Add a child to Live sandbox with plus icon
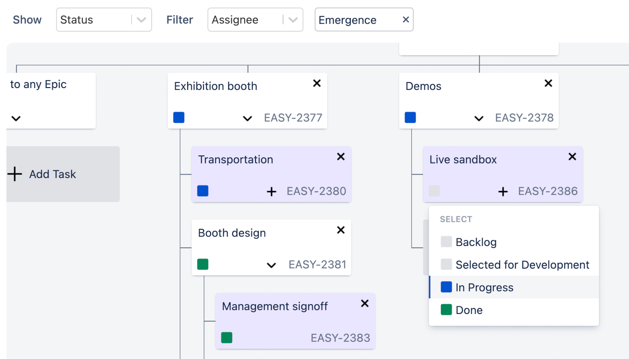Image resolution: width=629 pixels, height=359 pixels. 503,191
